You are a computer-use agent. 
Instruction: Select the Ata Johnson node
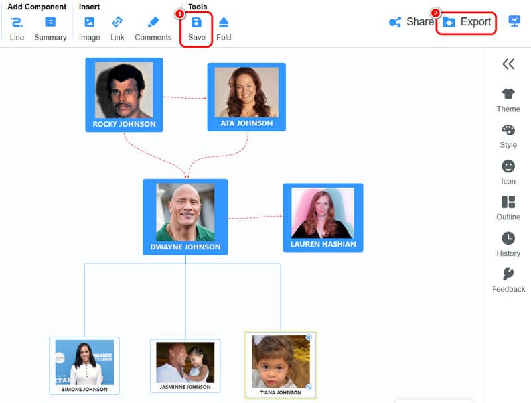click(246, 97)
